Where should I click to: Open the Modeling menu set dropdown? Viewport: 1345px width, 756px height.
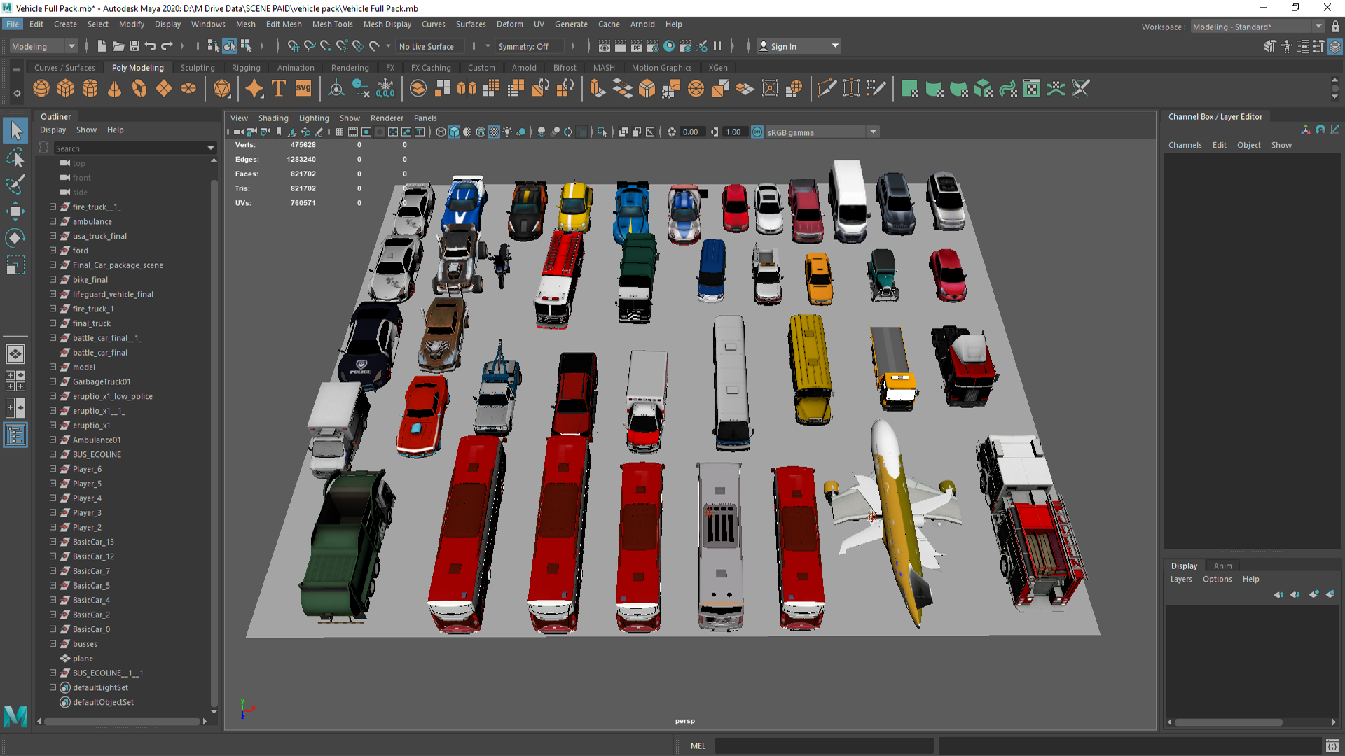coord(43,46)
